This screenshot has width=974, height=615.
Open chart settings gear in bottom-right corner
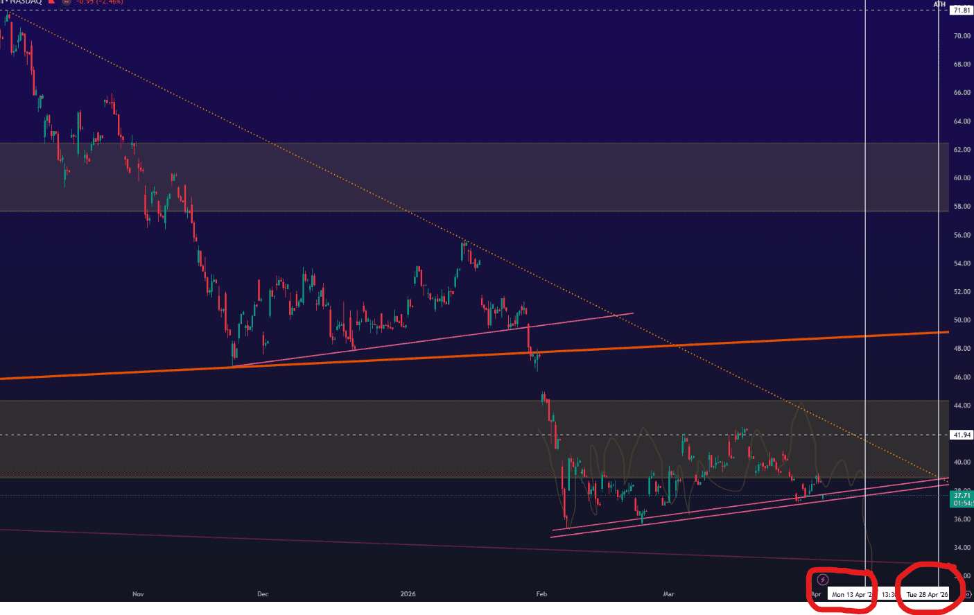(968, 594)
